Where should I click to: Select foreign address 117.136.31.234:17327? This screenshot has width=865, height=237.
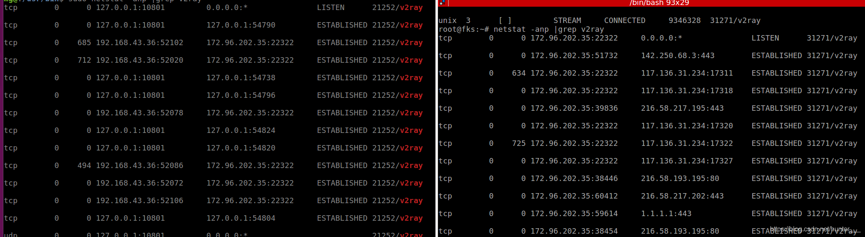tap(687, 161)
